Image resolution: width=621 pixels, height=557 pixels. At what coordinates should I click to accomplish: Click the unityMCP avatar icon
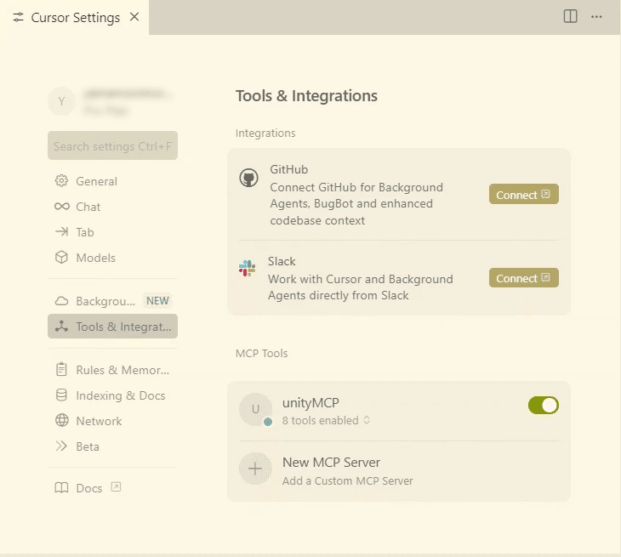pyautogui.click(x=255, y=409)
